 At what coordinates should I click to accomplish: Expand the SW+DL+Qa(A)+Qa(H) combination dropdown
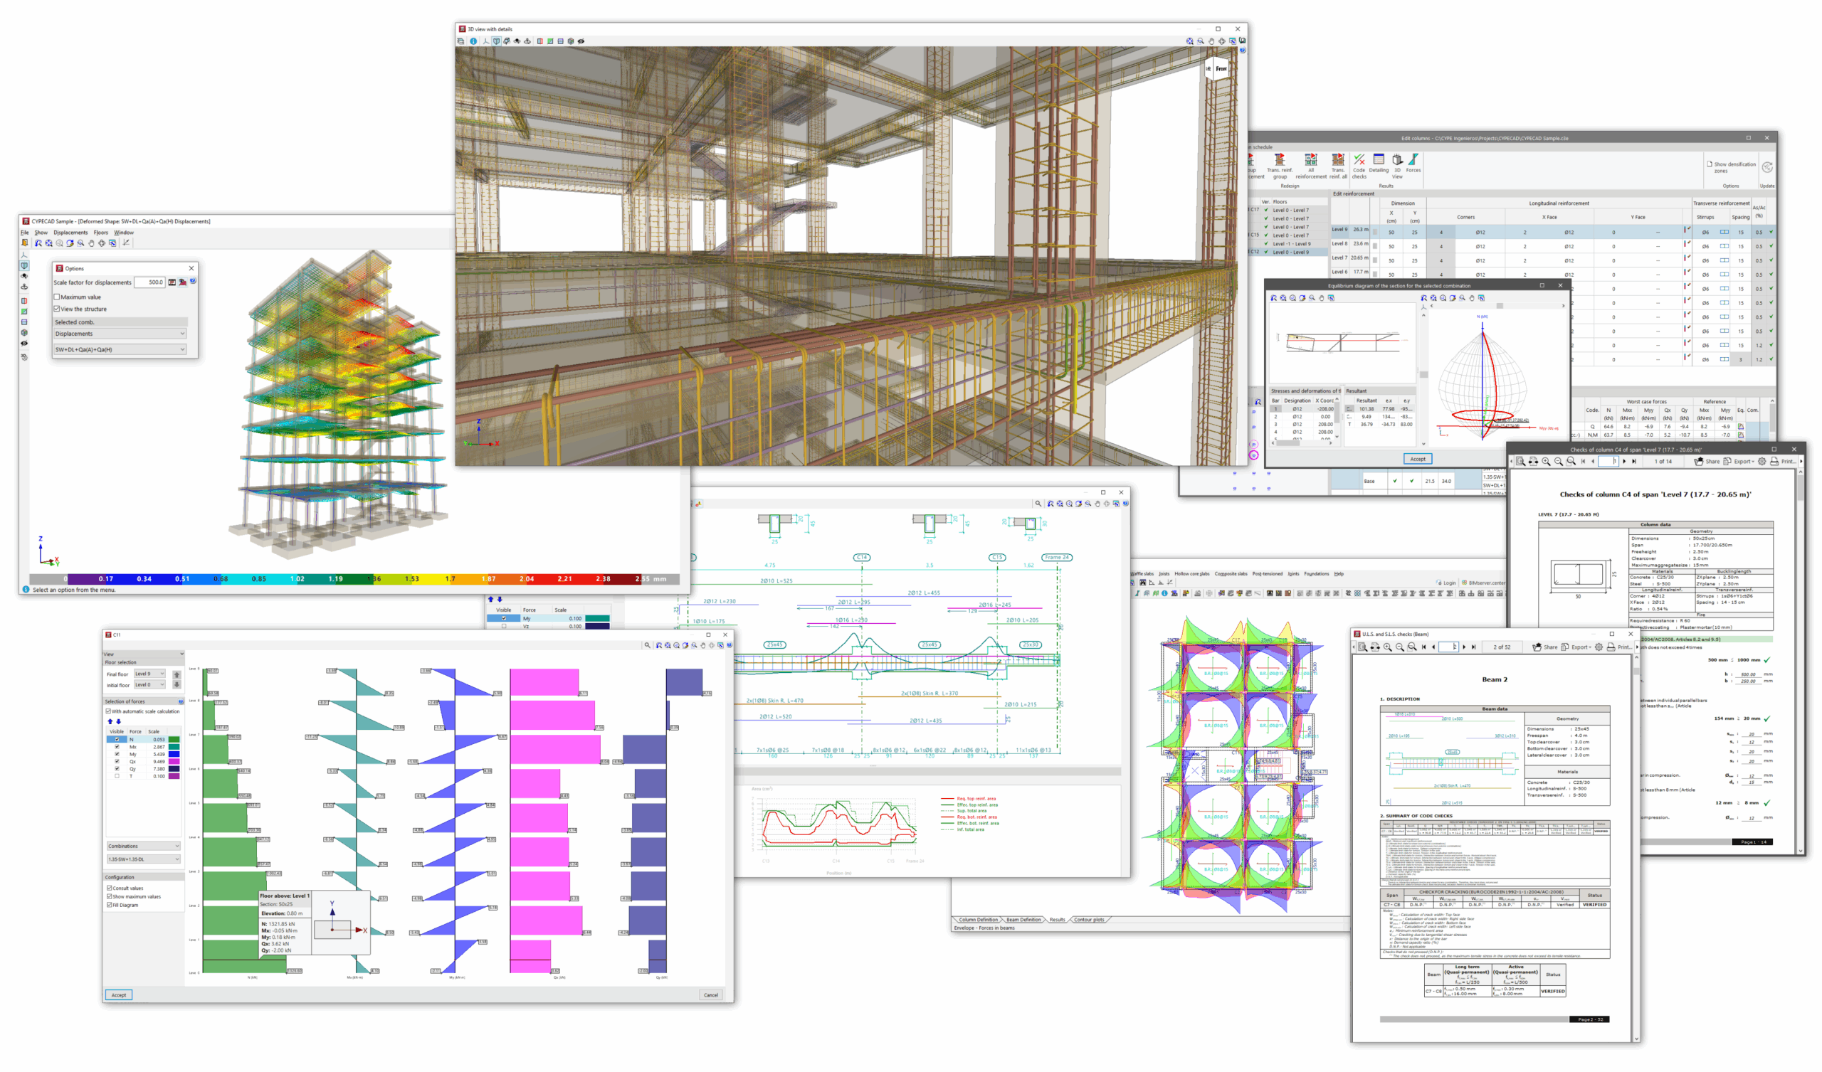[x=120, y=350]
